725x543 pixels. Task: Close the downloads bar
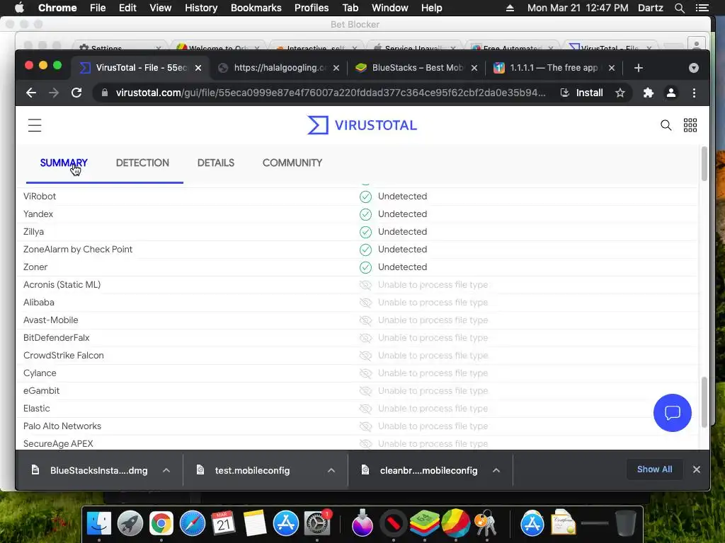pyautogui.click(x=697, y=469)
